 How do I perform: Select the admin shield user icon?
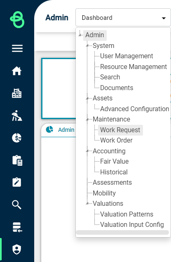coord(16,249)
